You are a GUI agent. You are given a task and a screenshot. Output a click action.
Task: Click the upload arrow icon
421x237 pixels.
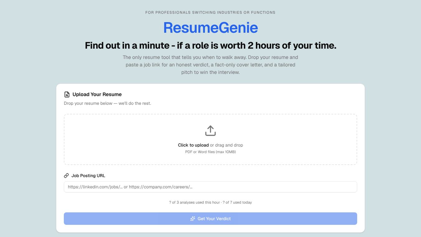tap(210, 131)
